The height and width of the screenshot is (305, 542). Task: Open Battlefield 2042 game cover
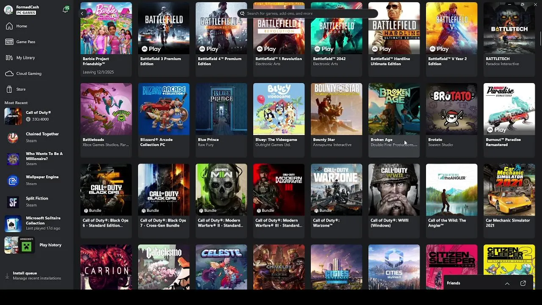coord(336,28)
